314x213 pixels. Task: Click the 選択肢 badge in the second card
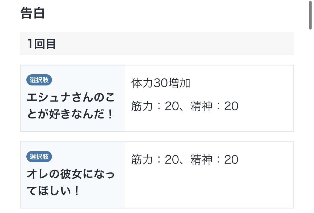coord(39,157)
